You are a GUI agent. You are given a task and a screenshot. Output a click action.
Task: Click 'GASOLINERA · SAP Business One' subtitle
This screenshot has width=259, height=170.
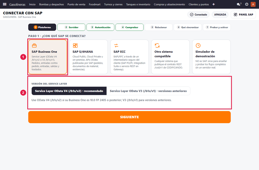point(19,17)
